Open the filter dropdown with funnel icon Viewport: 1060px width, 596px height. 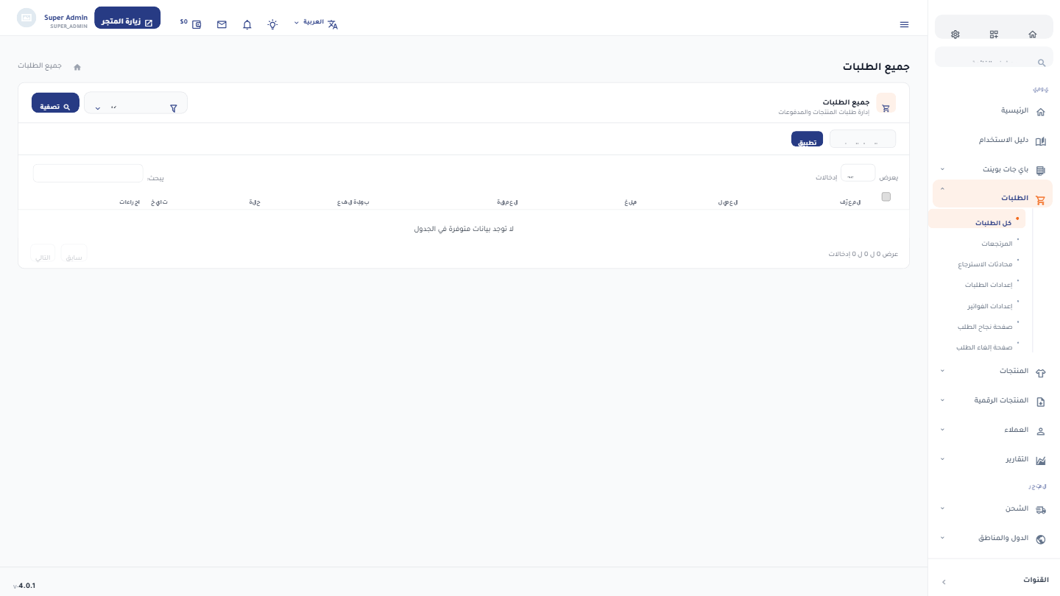click(136, 103)
